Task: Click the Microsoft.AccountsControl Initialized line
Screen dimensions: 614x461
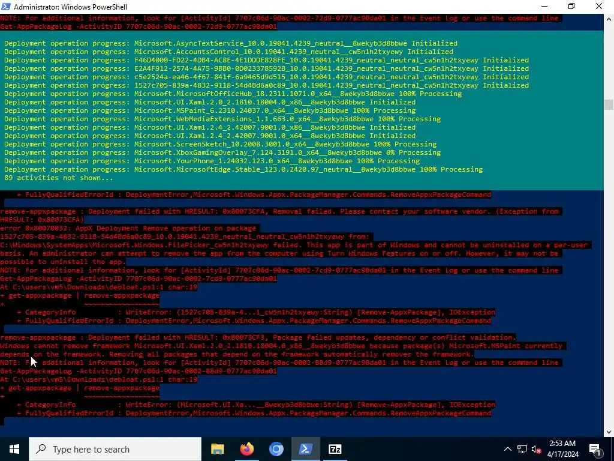Action: (228, 52)
